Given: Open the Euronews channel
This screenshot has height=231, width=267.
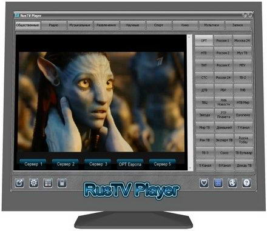Looking at the screenshot, I should 243,115.
